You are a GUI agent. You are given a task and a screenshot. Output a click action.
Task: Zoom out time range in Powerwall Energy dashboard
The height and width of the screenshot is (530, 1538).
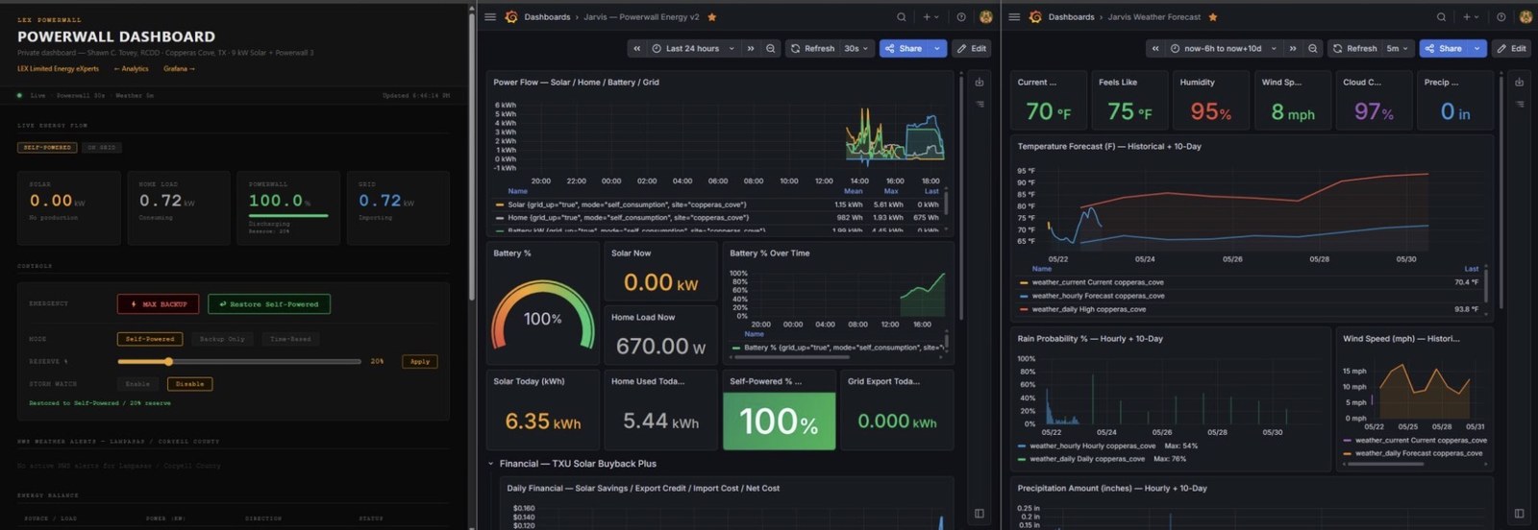[x=770, y=48]
